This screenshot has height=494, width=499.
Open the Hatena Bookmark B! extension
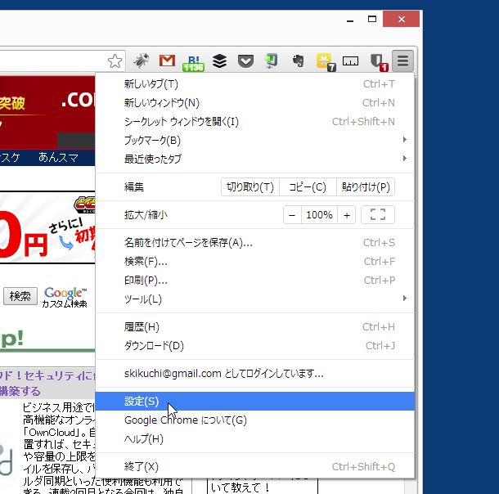pos(193,63)
